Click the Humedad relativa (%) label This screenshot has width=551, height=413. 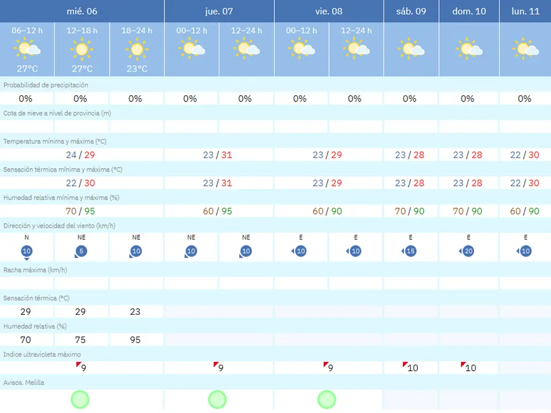[x=35, y=326]
